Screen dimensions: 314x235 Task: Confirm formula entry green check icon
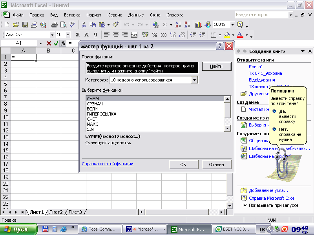pos(56,43)
